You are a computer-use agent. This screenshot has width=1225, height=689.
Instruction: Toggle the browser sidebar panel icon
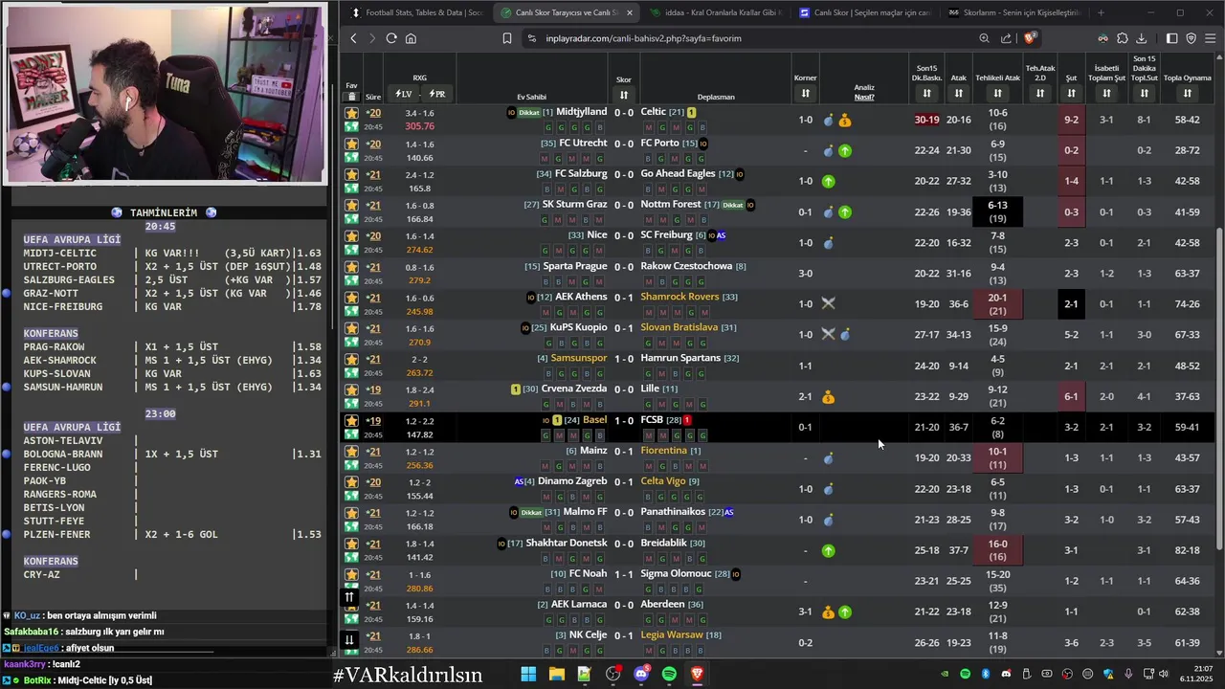click(x=1171, y=38)
